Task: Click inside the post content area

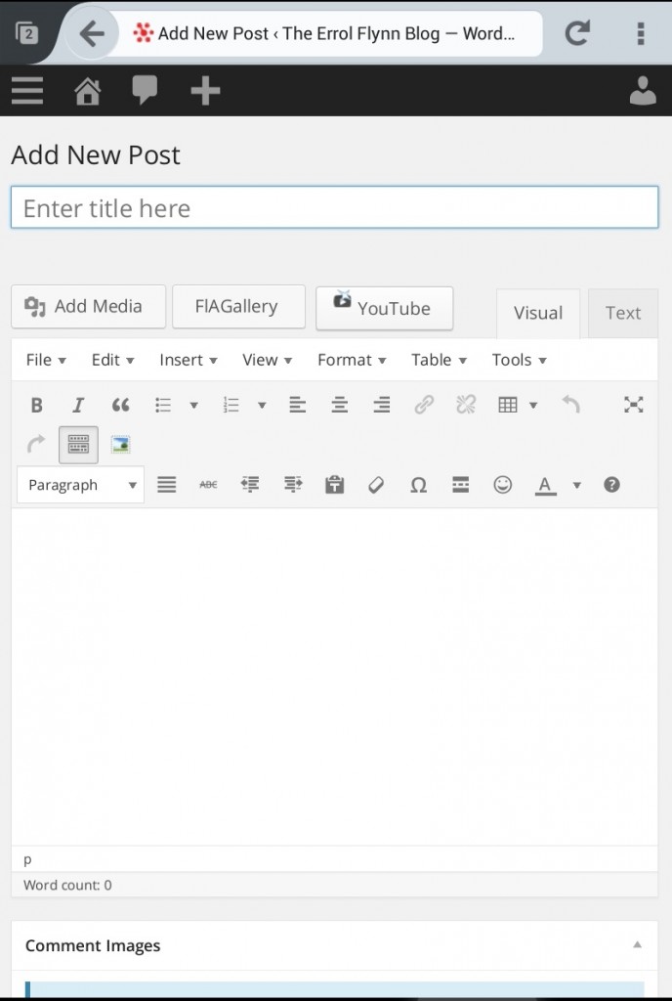Action: click(x=335, y=676)
